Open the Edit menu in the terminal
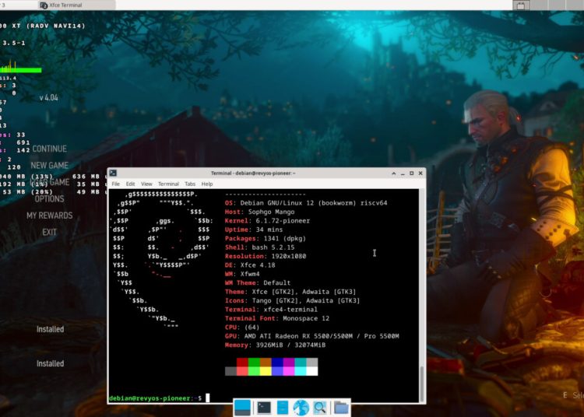Image resolution: width=584 pixels, height=417 pixels. pos(130,184)
